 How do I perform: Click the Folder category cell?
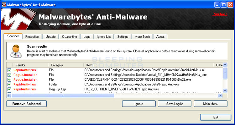[x=53, y=84]
